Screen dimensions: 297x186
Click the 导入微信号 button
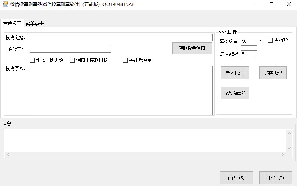[235, 93]
